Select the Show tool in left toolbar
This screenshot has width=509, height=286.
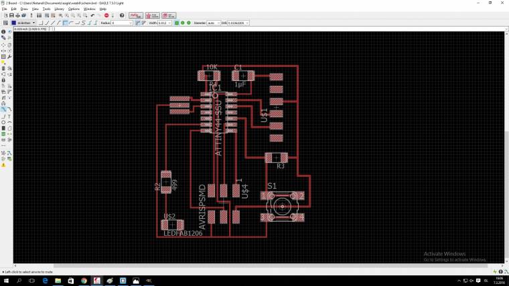[9, 31]
